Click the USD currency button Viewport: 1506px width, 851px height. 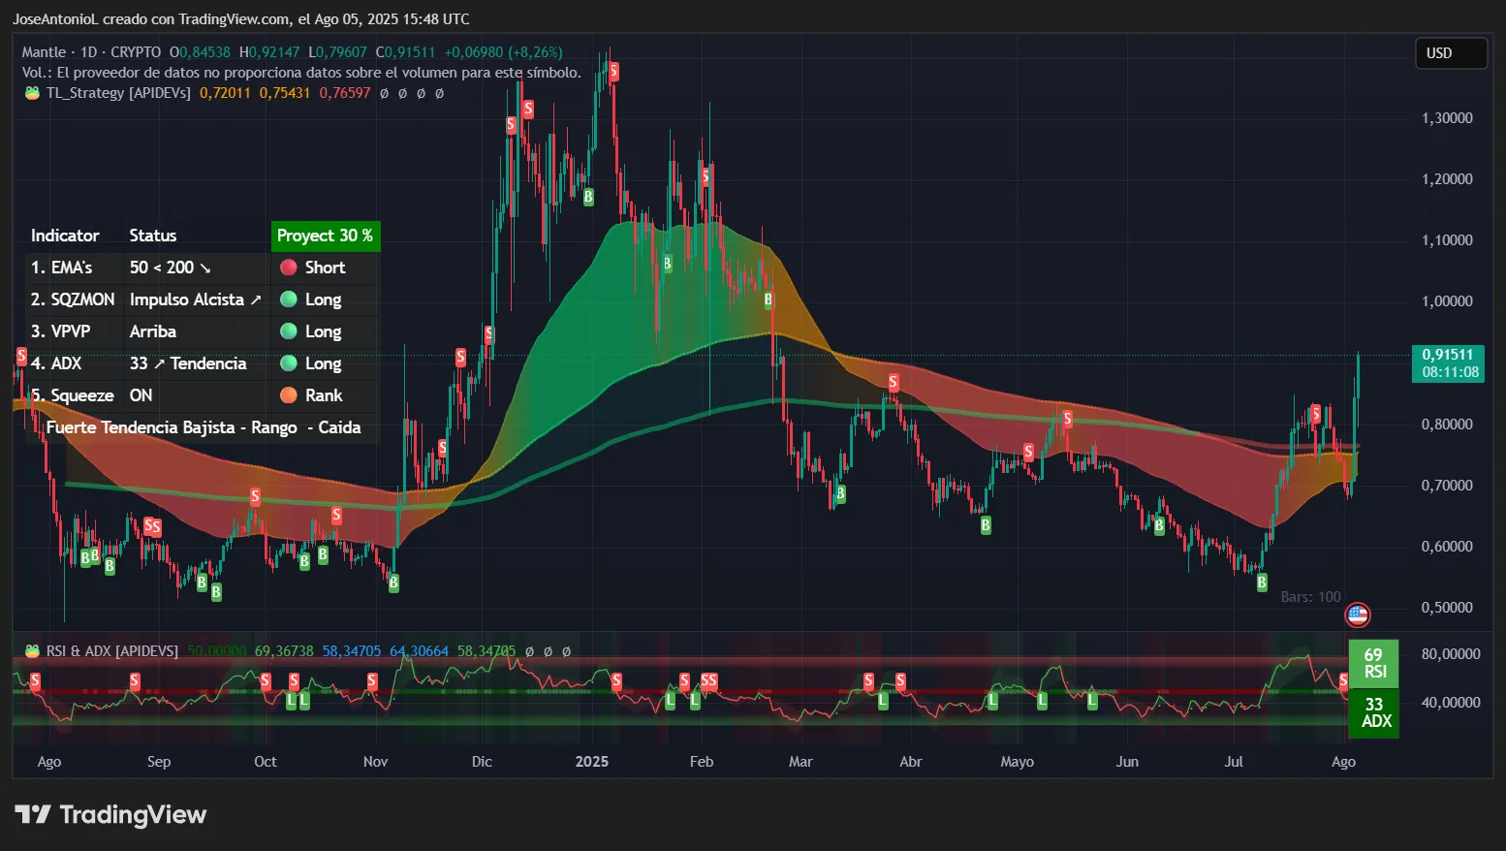[1450, 53]
